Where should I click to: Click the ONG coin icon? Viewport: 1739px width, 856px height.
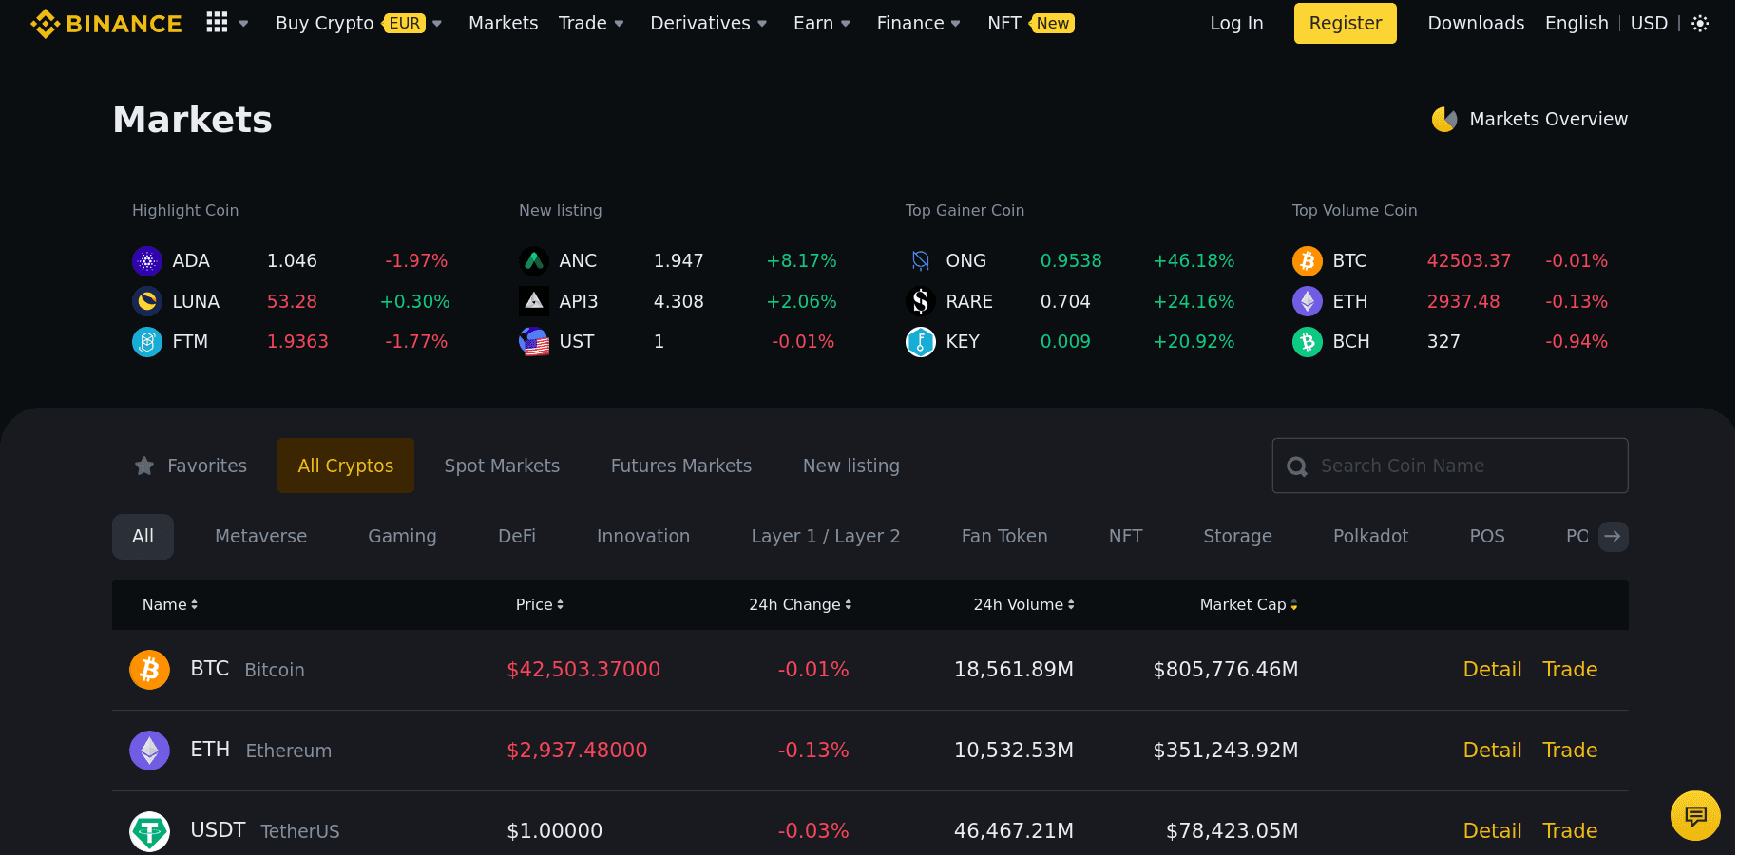(921, 260)
